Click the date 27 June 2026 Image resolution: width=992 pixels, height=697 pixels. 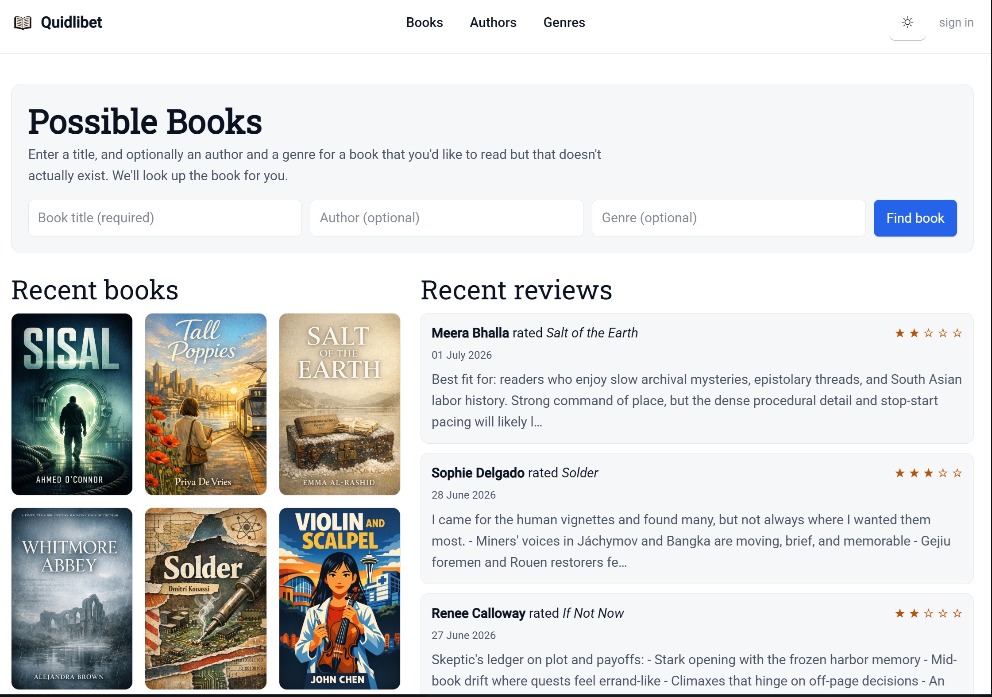pos(463,635)
